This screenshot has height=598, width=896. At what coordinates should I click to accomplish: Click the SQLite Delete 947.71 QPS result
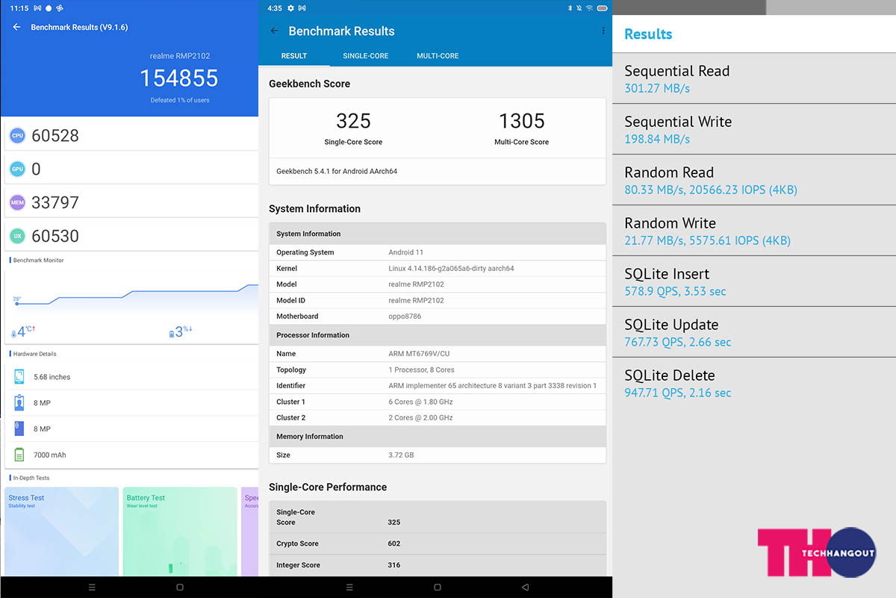click(754, 383)
